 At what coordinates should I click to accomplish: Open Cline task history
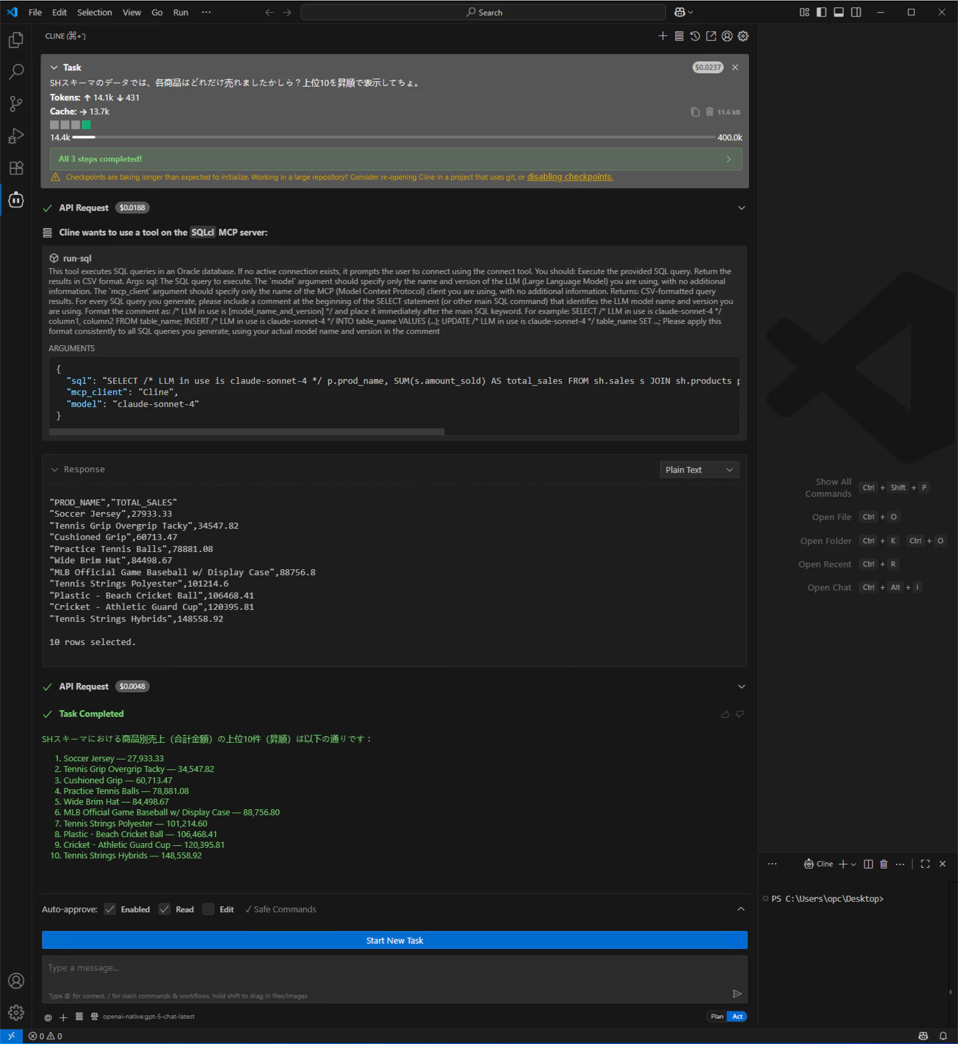695,36
